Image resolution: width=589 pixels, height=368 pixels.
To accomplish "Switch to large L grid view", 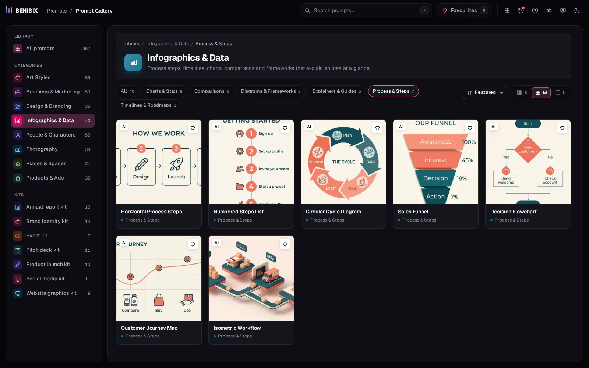I will pos(560,93).
